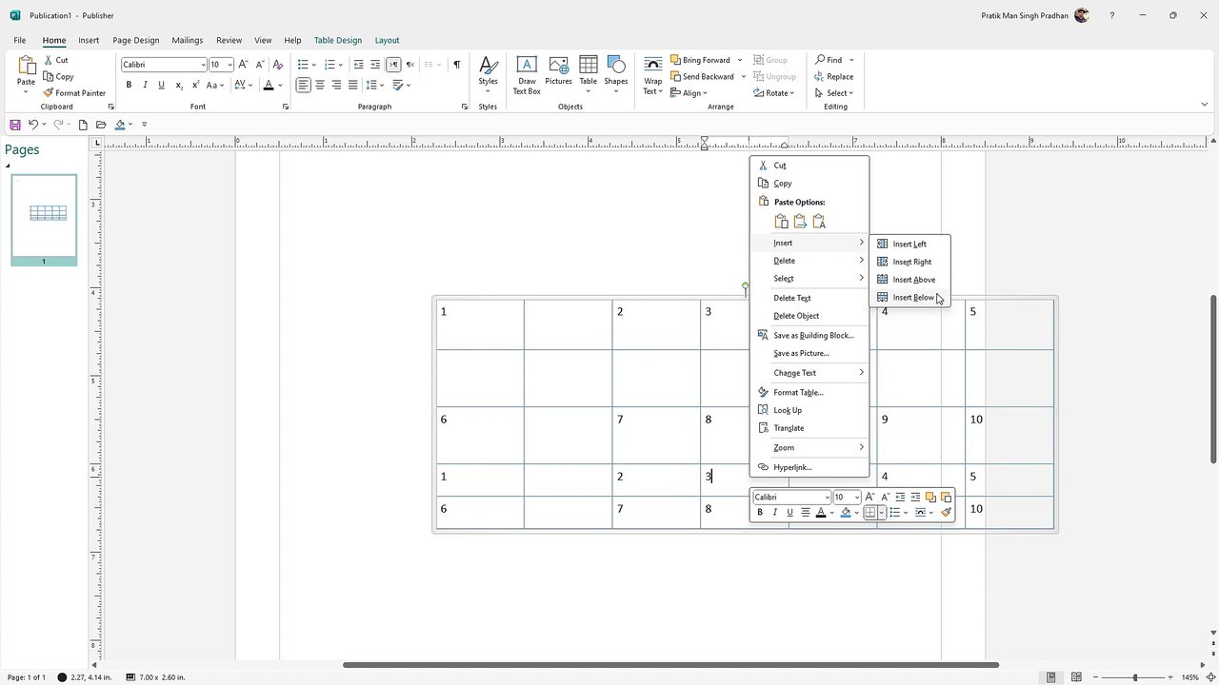1219x685 pixels.
Task: Open the Pictures insert tool
Action: coord(558,70)
